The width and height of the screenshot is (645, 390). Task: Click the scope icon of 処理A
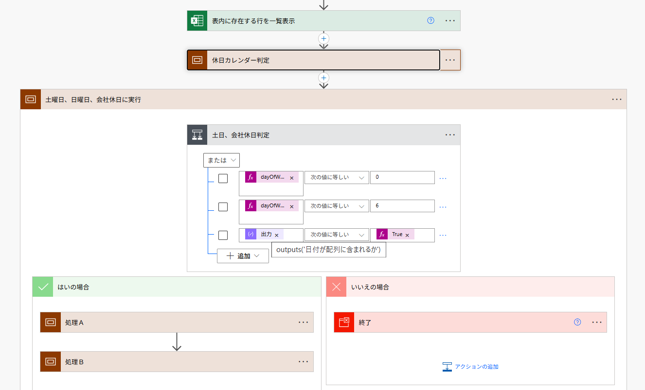click(x=50, y=322)
